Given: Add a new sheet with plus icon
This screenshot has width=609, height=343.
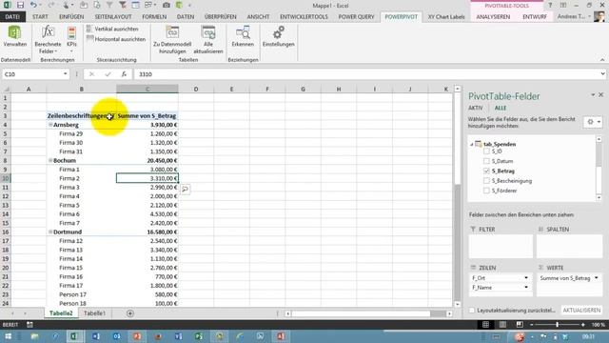Looking at the screenshot, I should click(x=130, y=313).
